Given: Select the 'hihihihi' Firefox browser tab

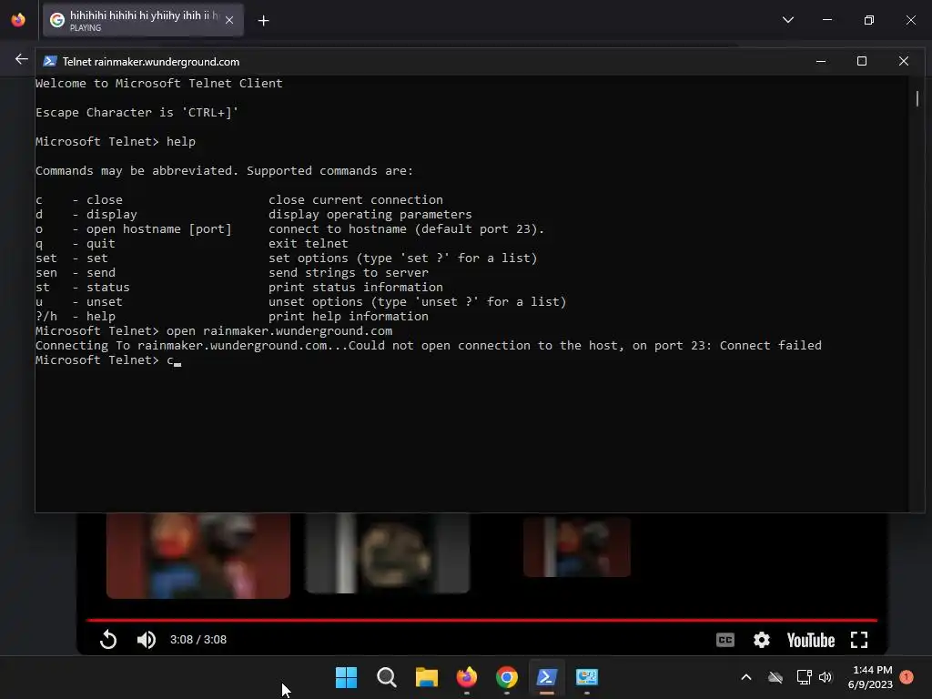Looking at the screenshot, I should tap(143, 20).
